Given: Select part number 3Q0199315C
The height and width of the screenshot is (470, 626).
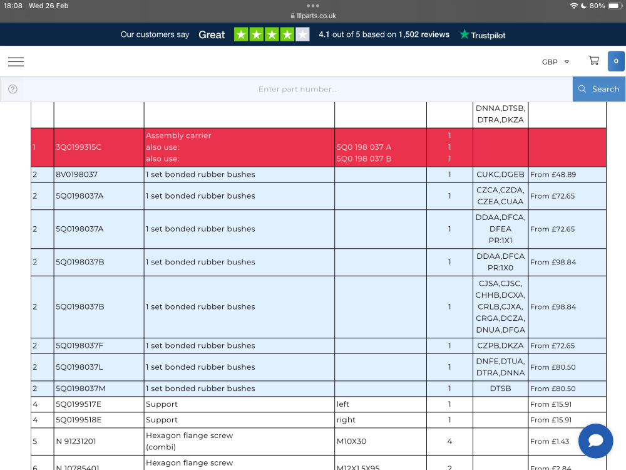Looking at the screenshot, I should [x=79, y=147].
